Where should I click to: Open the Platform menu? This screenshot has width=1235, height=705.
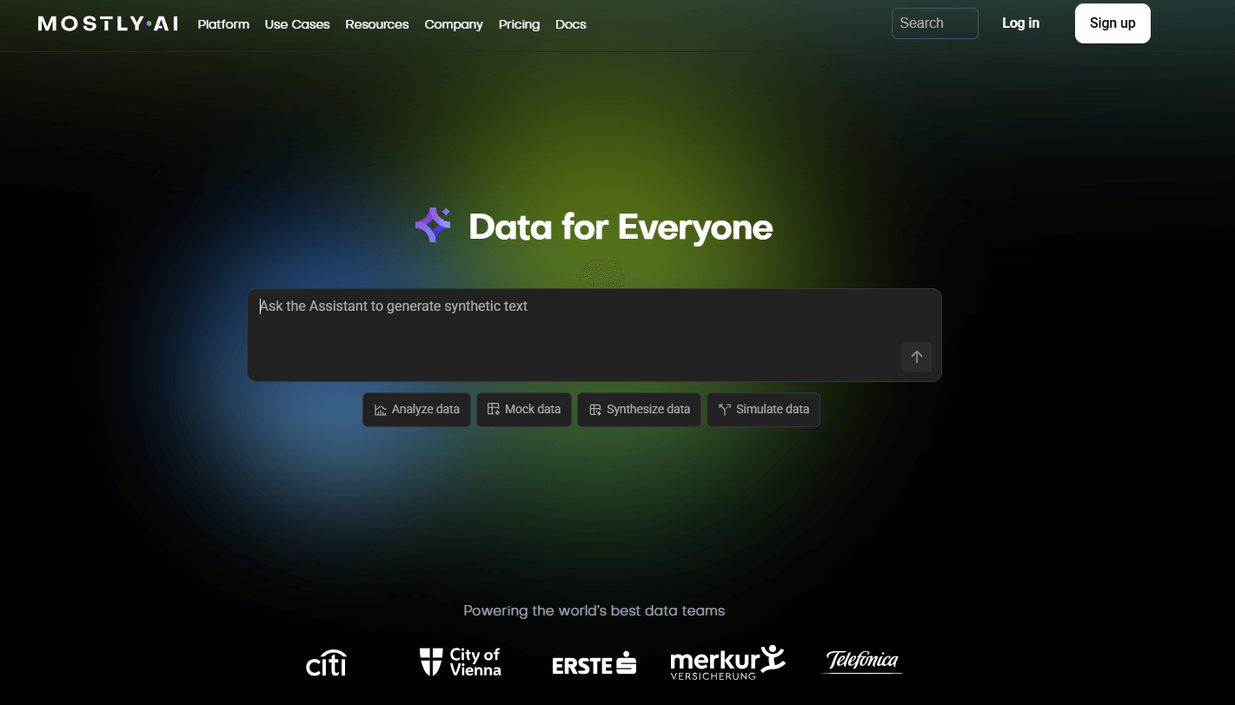(223, 24)
